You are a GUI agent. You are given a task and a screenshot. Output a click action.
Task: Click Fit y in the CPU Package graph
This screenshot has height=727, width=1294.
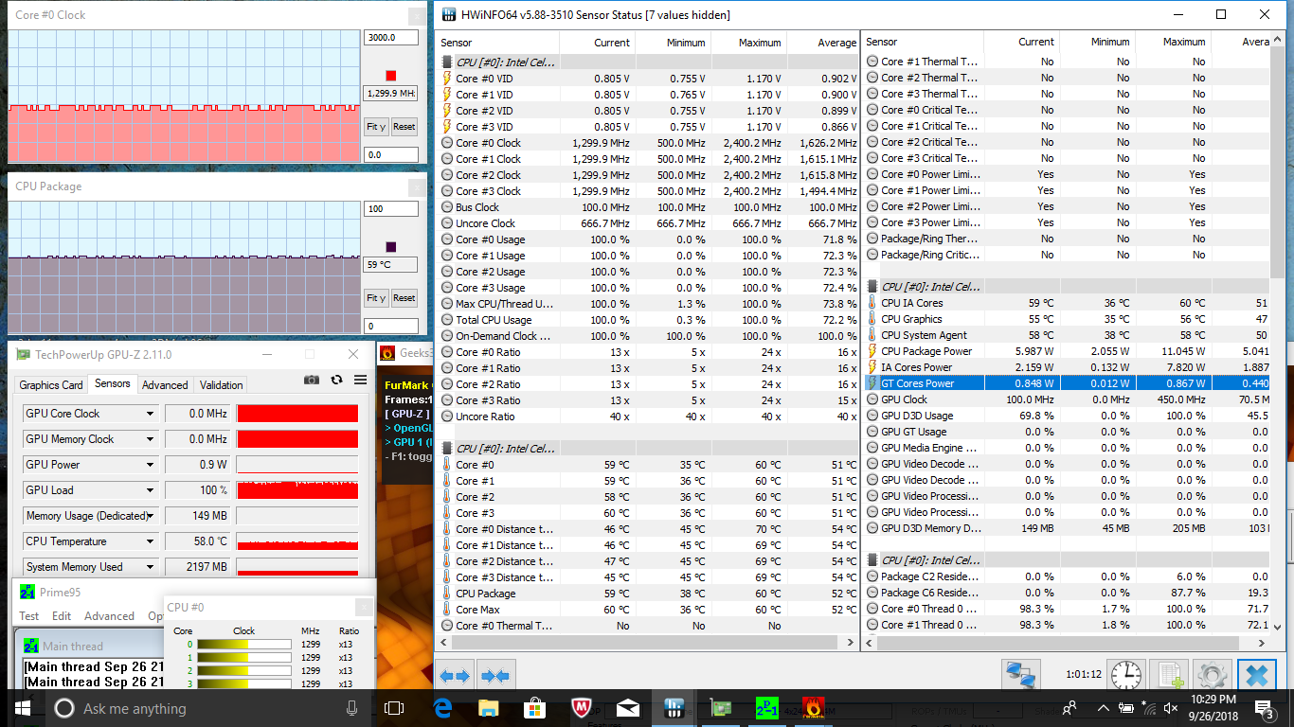[x=376, y=298]
